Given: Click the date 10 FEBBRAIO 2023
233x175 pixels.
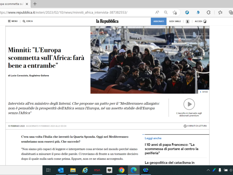Looking at the screenshot, I should click(16, 126).
